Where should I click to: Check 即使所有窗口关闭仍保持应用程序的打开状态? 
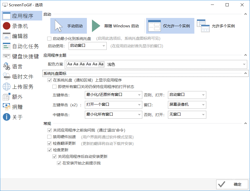click(x=54, y=87)
